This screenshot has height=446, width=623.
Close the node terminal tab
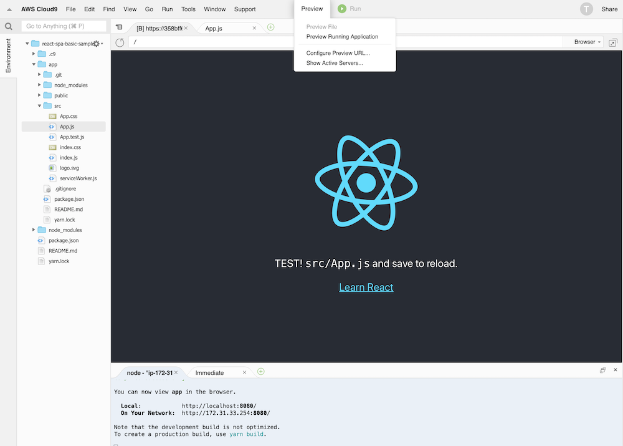click(176, 373)
